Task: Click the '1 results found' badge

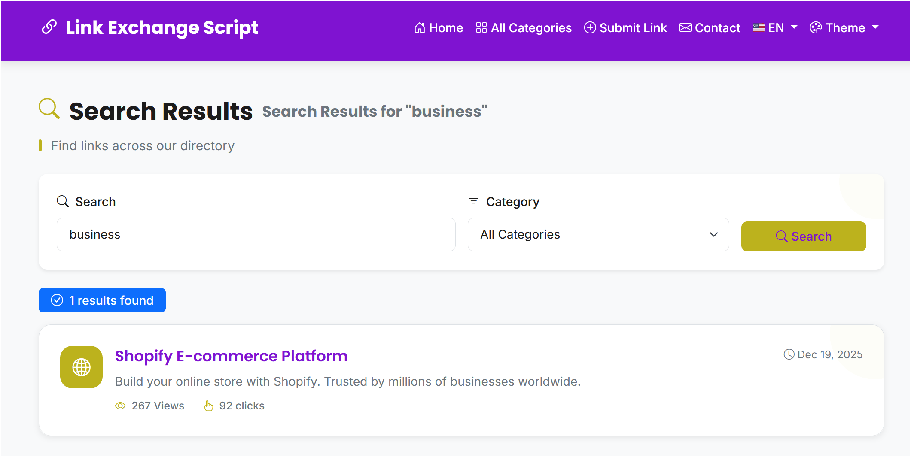Action: pyautogui.click(x=102, y=300)
